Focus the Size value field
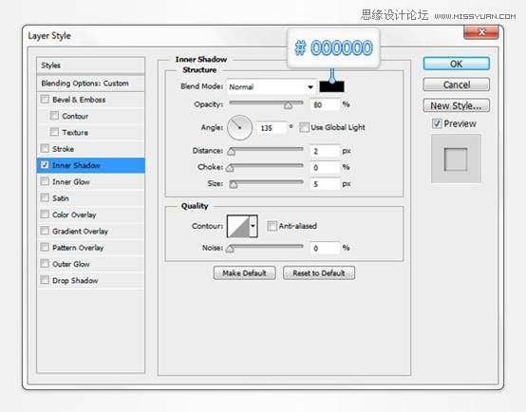 tap(325, 184)
